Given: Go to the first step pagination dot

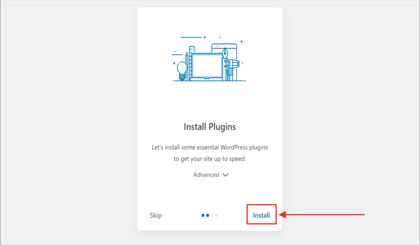Looking at the screenshot, I should click(203, 215).
